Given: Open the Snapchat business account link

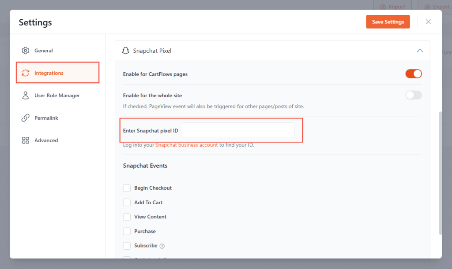Looking at the screenshot, I should pyautogui.click(x=186, y=145).
